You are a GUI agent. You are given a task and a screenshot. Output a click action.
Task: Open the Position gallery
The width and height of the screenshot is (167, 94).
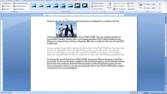[110, 6]
